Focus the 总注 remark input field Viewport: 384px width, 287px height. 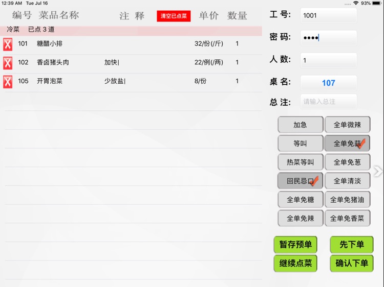click(x=328, y=102)
